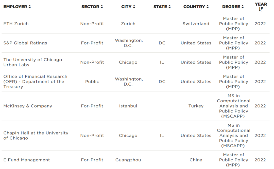Click the State column sort arrows icon
Screen dimensions: 274x169
pyautogui.click(x=169, y=7)
